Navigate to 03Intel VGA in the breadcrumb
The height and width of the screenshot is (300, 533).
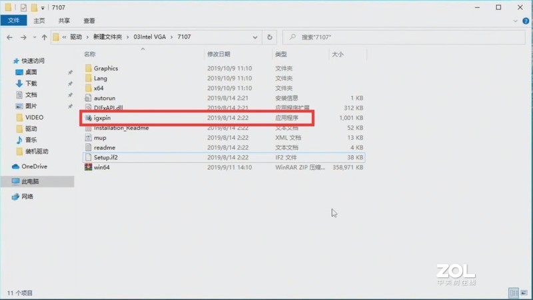[x=149, y=37]
